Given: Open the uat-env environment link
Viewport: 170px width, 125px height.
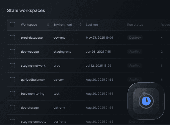Looking at the screenshot, I should (x=59, y=108).
